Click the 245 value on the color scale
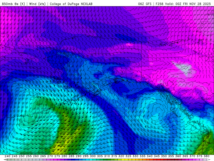 coord(14,156)
